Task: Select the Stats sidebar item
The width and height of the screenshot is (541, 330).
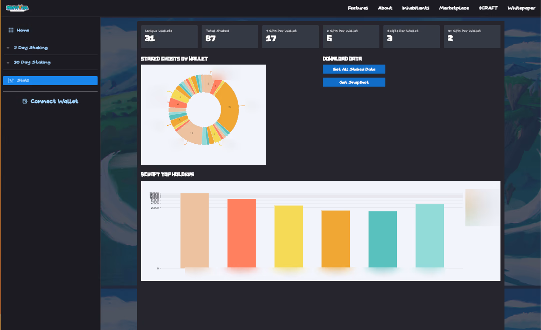Action: click(51, 81)
